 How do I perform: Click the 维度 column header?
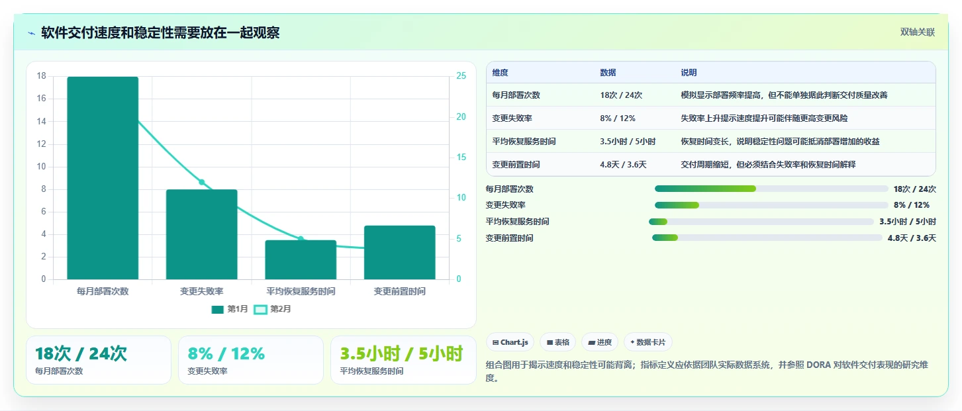(501, 73)
